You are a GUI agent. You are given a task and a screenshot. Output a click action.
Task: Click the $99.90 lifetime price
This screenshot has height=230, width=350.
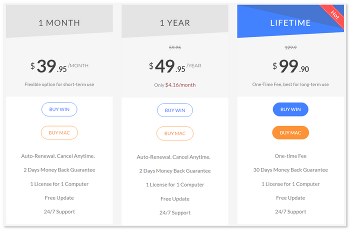click(x=290, y=66)
